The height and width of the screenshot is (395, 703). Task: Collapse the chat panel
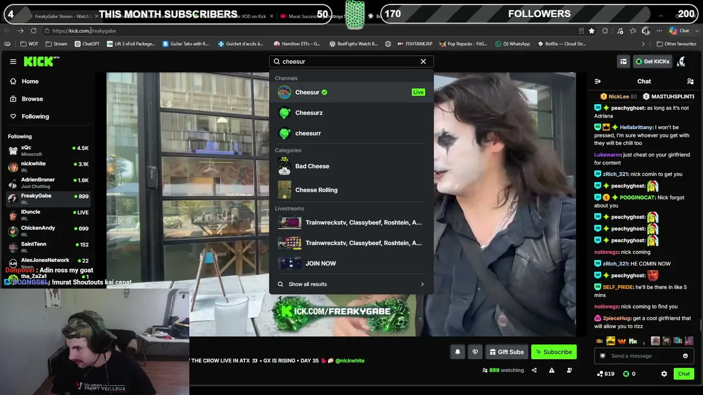pyautogui.click(x=598, y=81)
